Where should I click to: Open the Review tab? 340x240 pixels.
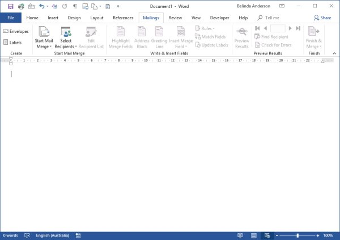click(x=175, y=18)
